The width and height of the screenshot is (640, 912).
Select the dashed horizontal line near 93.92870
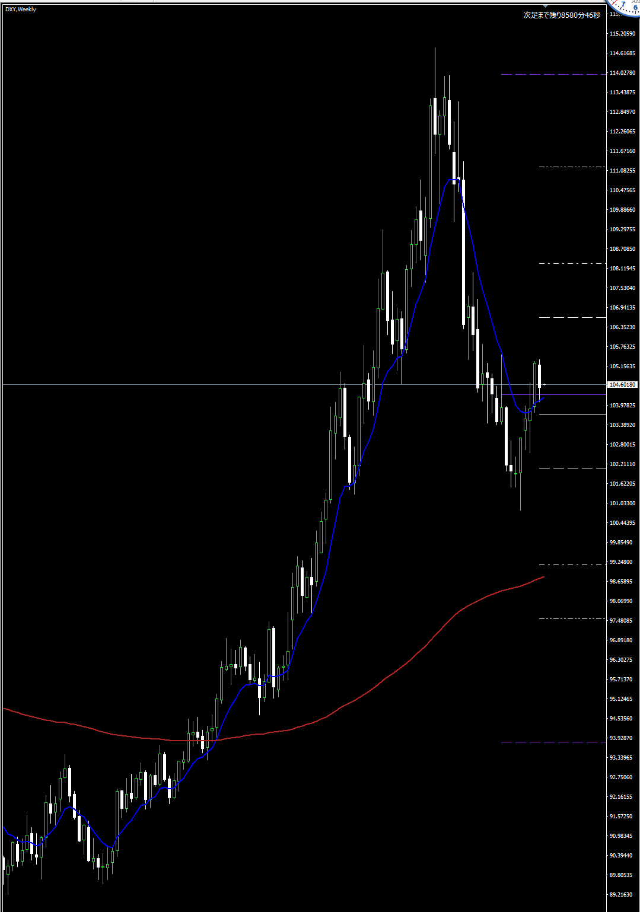(x=553, y=742)
